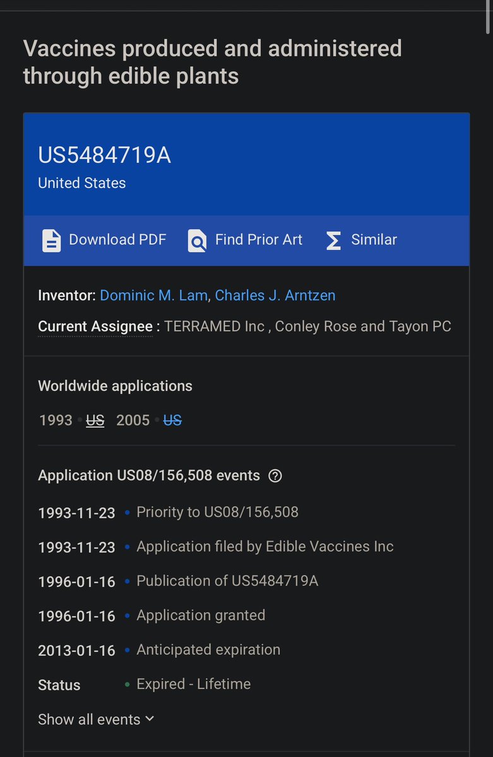Click the Find Prior Art magnifier icon
This screenshot has height=757, width=493.
coord(197,241)
